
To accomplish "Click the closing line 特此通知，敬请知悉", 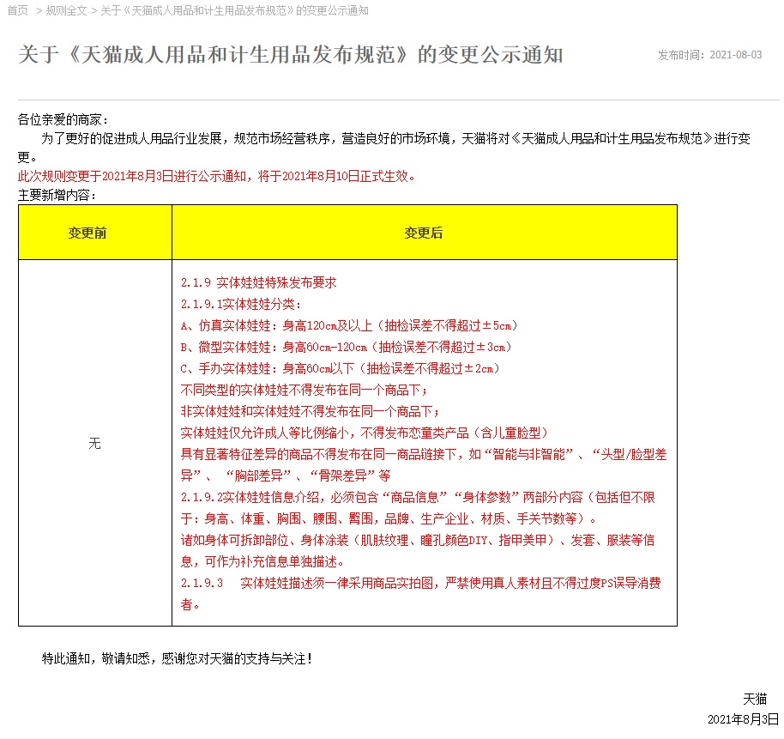I will [x=178, y=658].
